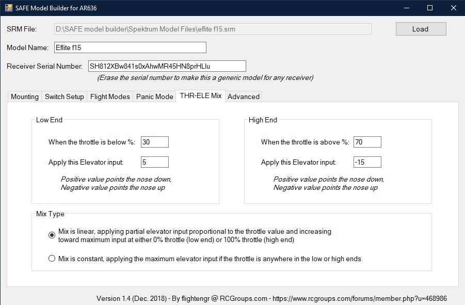Click the 'High End' group label
This screenshot has height=305, width=465.
tap(263, 120)
